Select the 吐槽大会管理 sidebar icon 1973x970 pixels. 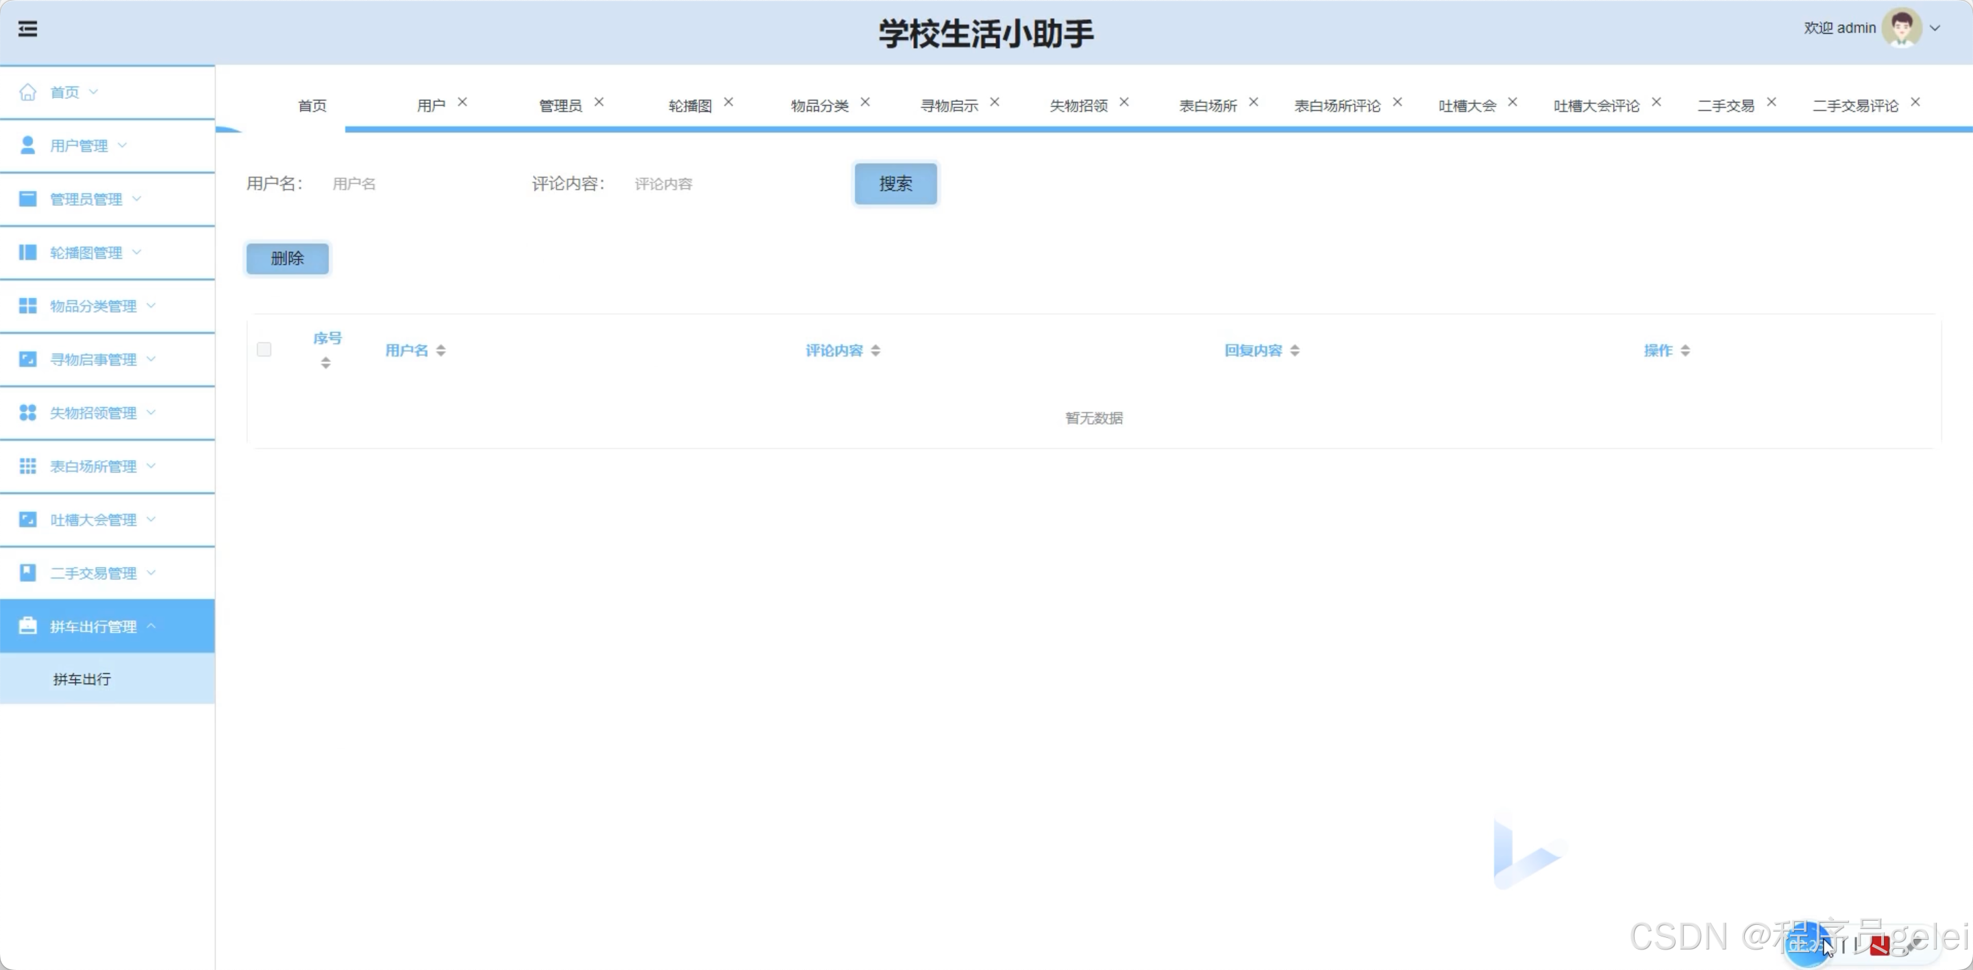click(27, 519)
